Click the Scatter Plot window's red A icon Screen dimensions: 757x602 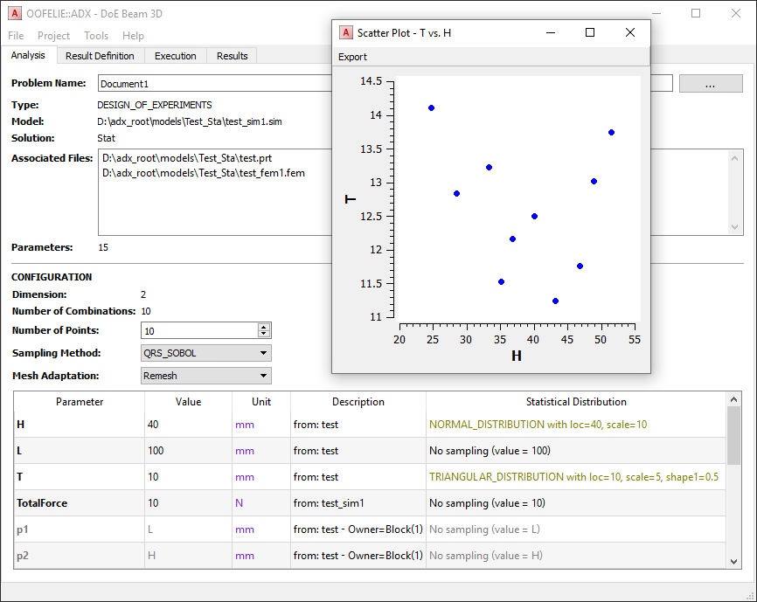344,32
